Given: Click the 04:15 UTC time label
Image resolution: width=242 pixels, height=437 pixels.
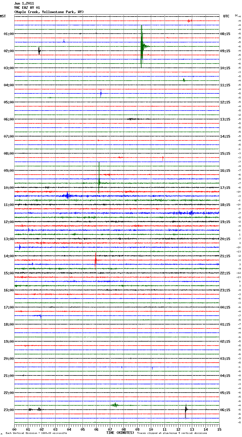Looking at the screenshot, I should [x=225, y=375].
